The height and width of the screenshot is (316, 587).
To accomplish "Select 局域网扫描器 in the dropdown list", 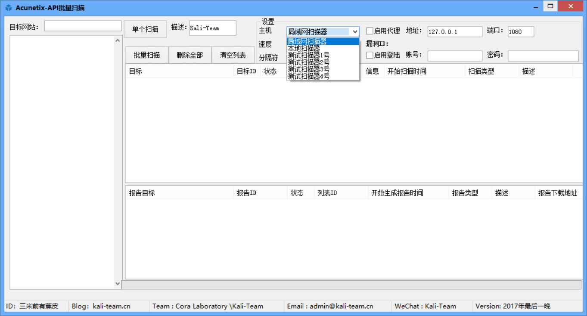I will coord(323,41).
